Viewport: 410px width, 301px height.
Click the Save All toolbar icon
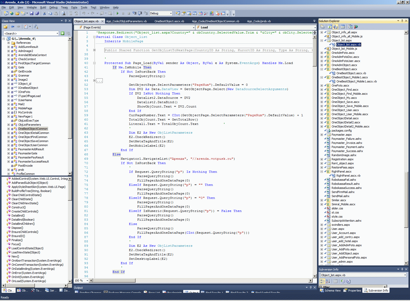point(37,13)
